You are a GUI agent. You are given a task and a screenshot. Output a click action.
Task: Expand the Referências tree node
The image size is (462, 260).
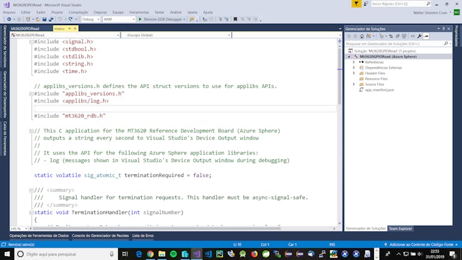(x=354, y=62)
